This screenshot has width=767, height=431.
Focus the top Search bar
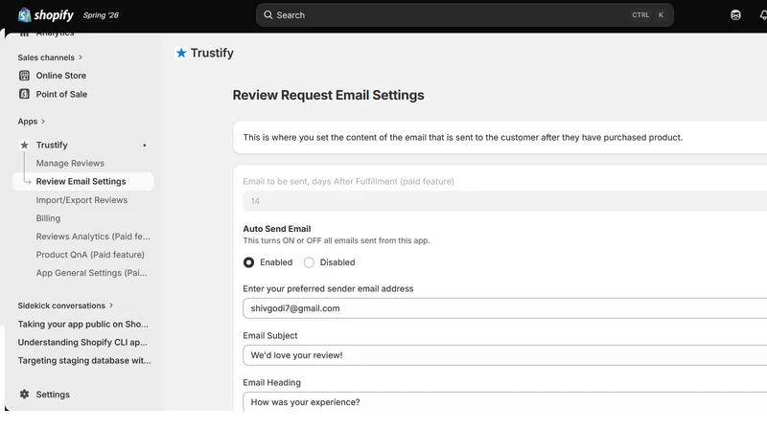pos(464,15)
